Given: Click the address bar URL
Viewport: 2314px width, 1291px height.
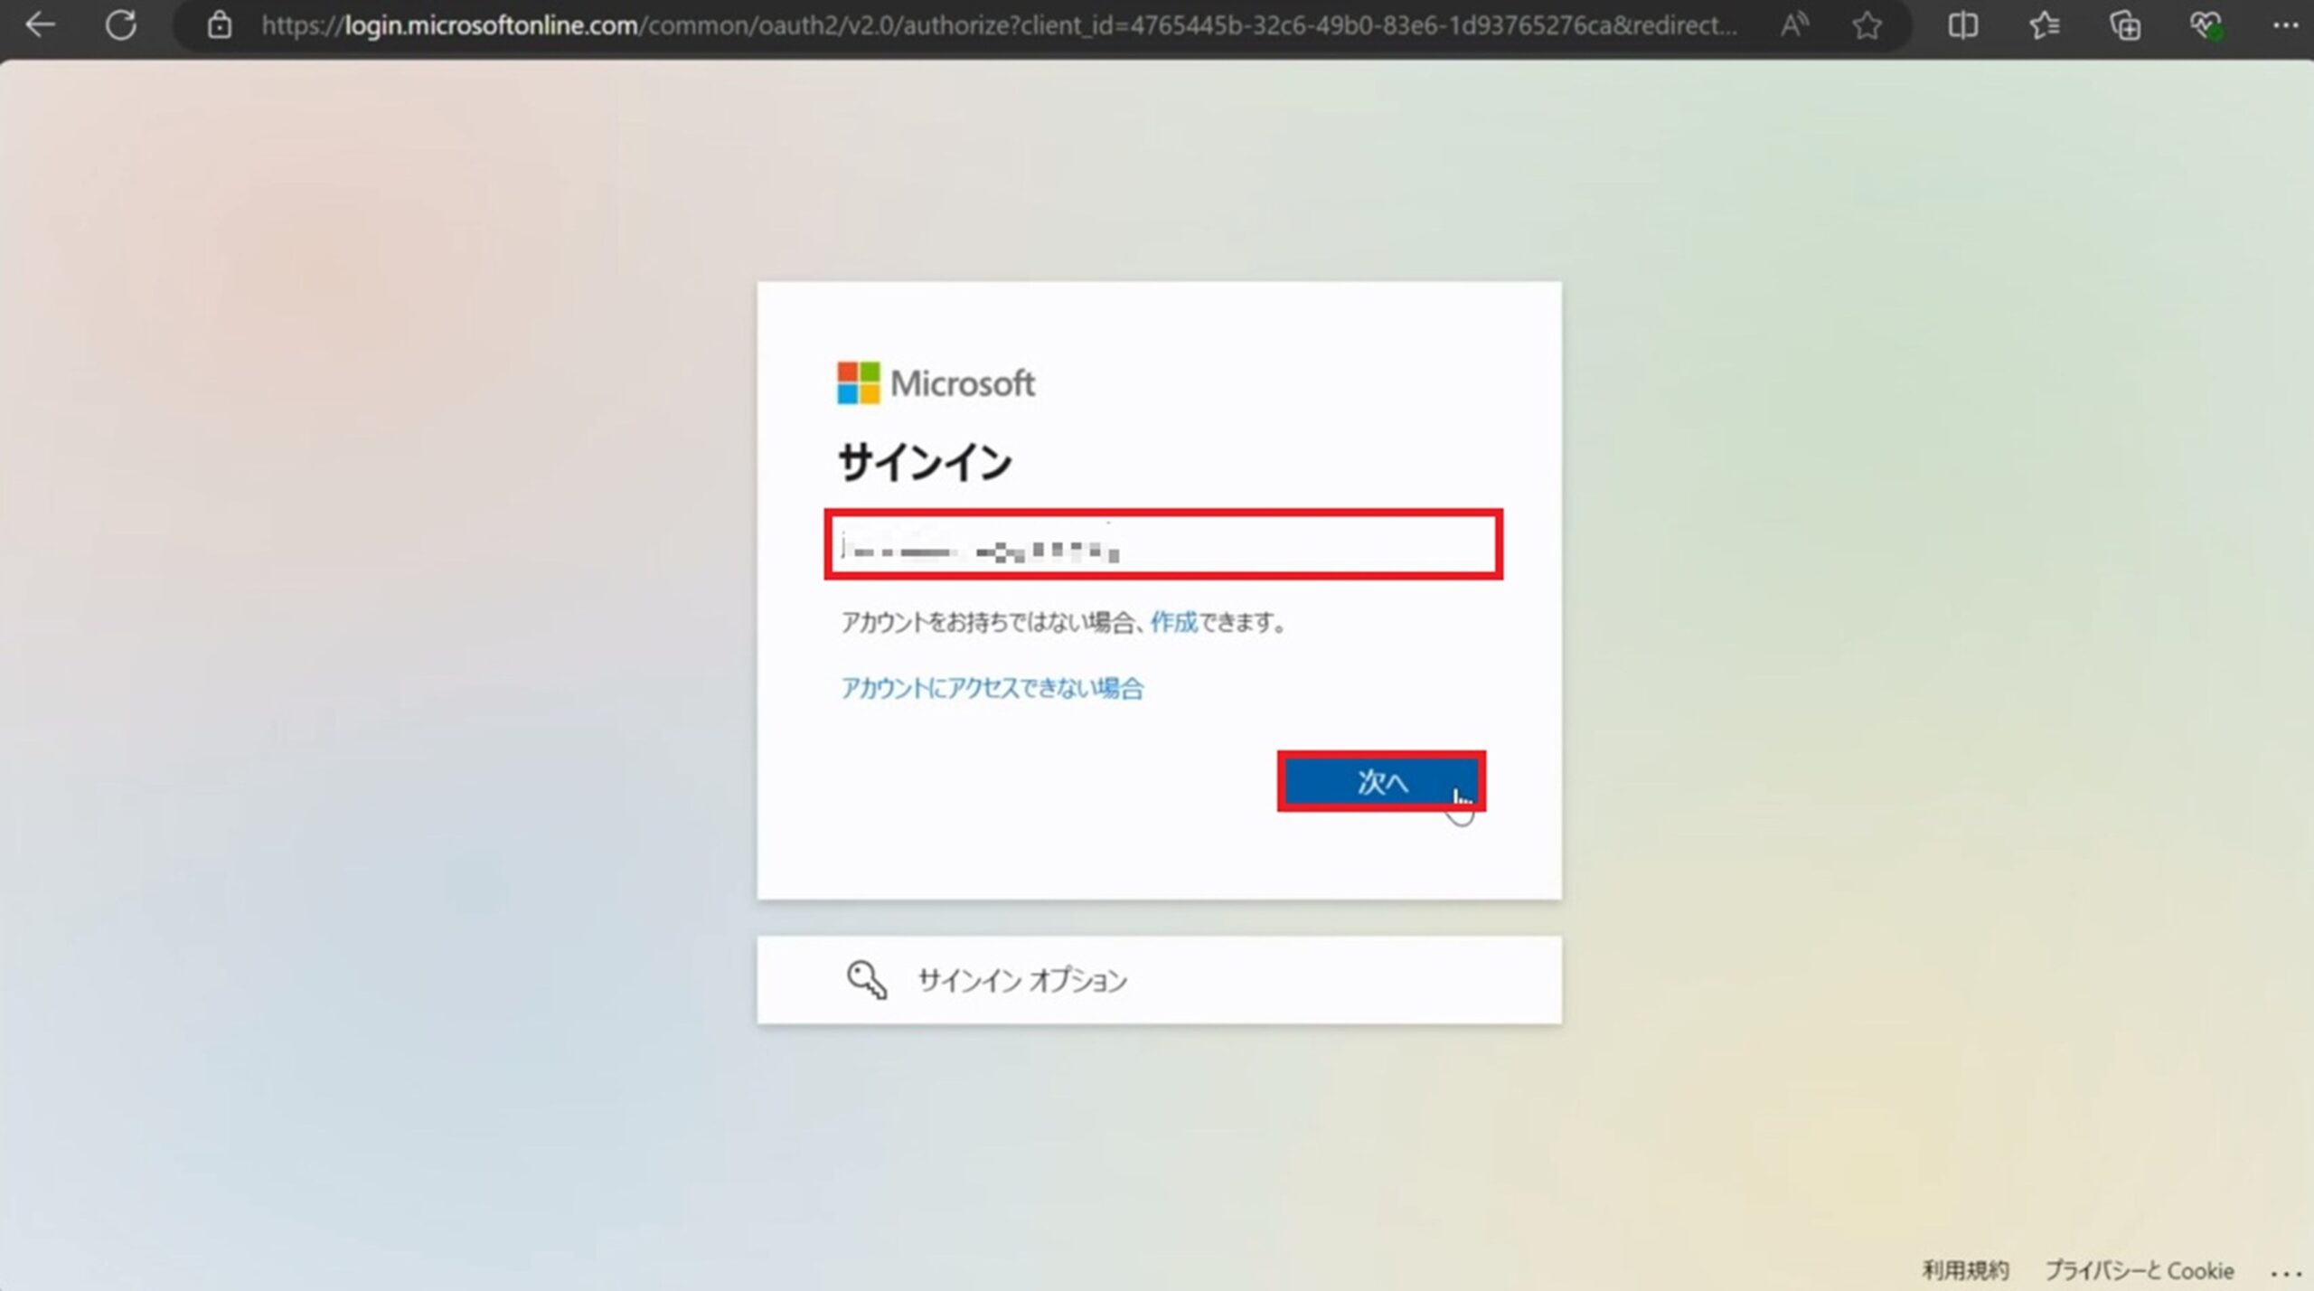Looking at the screenshot, I should coord(998,24).
